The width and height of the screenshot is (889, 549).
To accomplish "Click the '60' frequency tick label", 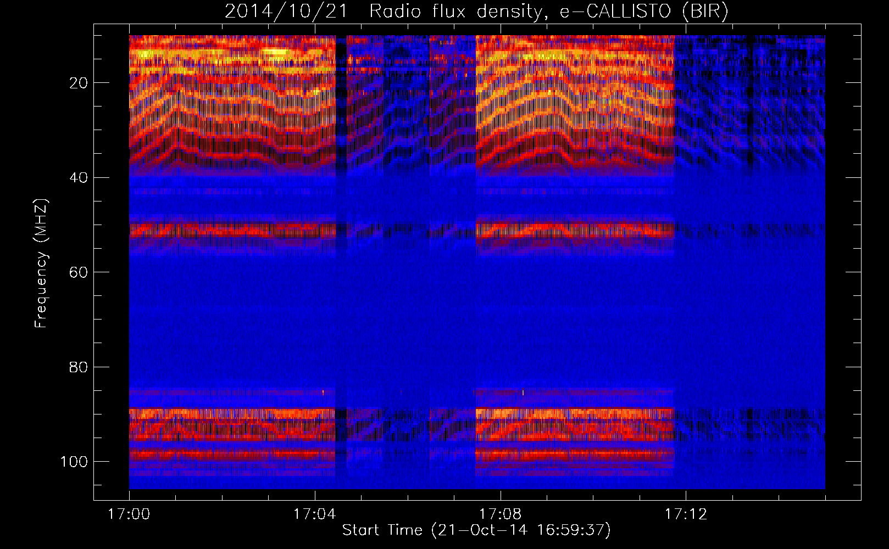I will coord(79,272).
